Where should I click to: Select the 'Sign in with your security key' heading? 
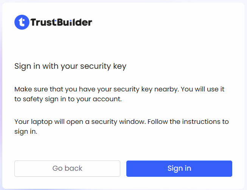tap(70, 66)
